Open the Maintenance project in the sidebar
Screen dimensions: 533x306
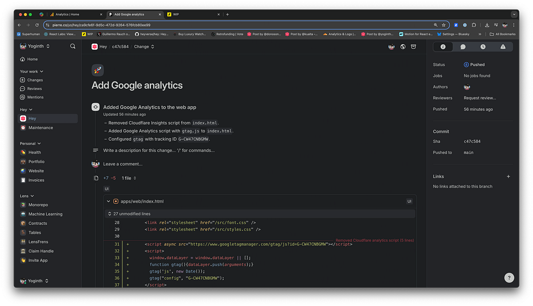pos(41,128)
